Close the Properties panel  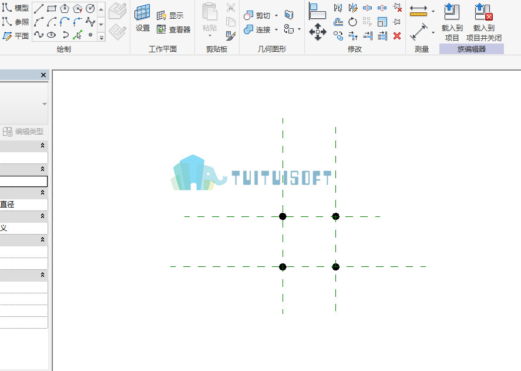coord(43,75)
